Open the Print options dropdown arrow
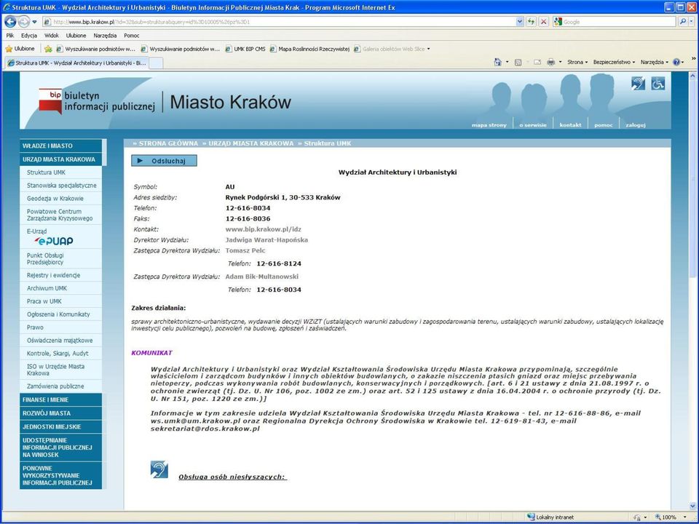 coord(561,62)
